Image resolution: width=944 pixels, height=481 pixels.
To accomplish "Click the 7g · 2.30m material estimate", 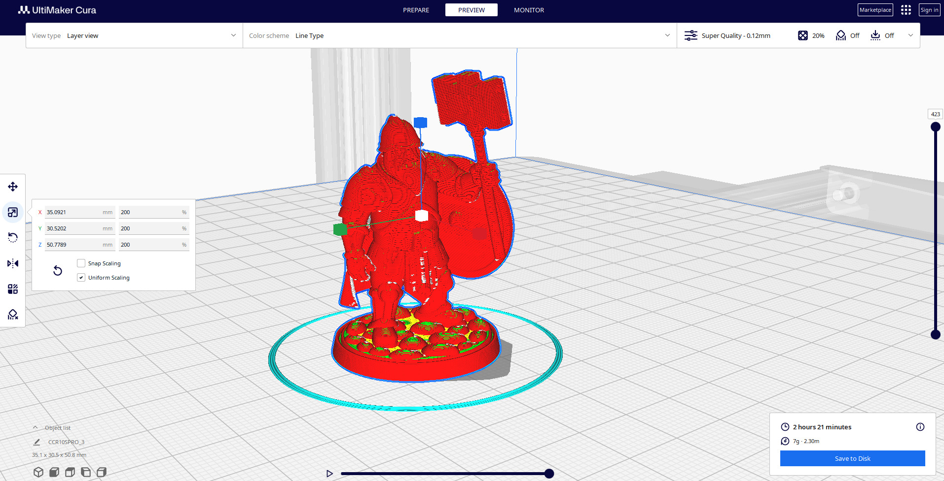I will pos(806,441).
